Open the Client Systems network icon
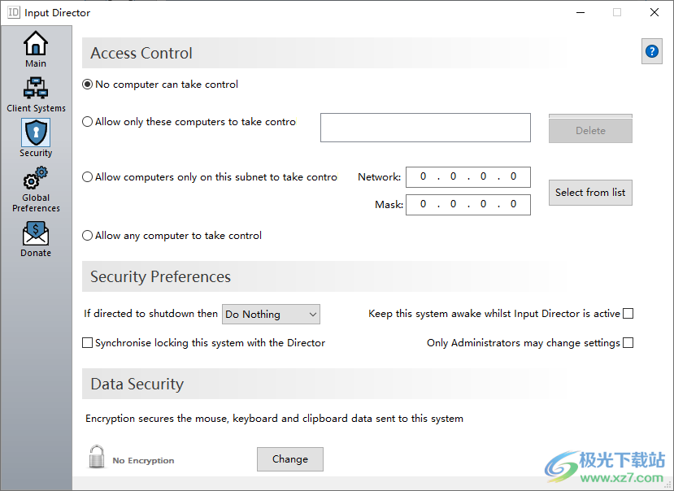 click(x=36, y=88)
